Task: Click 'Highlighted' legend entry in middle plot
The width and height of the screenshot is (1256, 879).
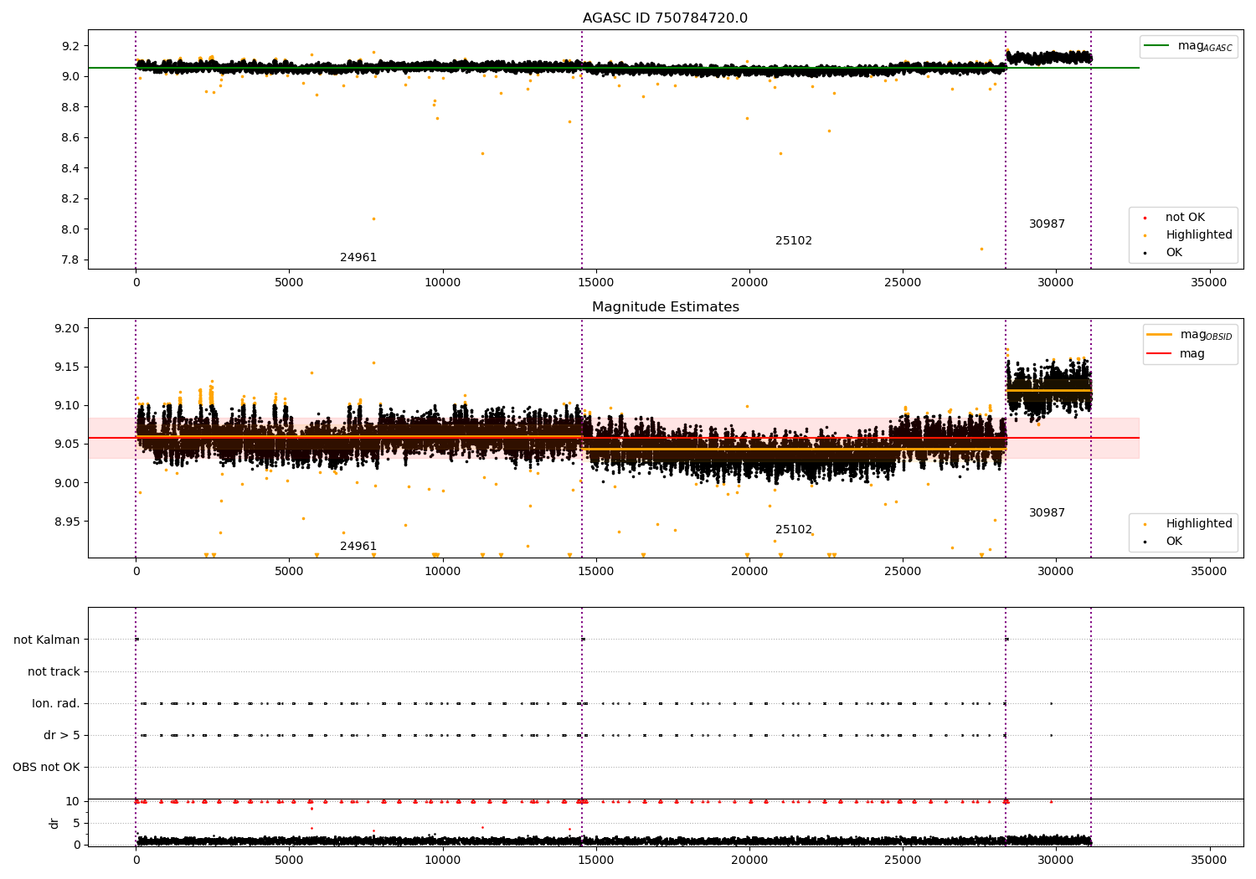Action: click(x=1198, y=524)
